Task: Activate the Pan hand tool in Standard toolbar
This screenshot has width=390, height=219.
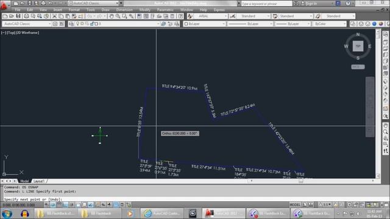Action: [x=112, y=16]
